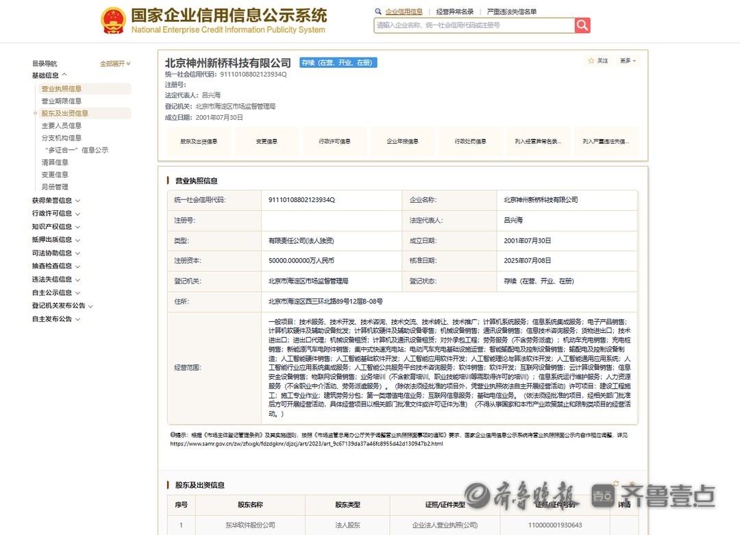Expand the 获得荣誉信息 section

coord(56,201)
